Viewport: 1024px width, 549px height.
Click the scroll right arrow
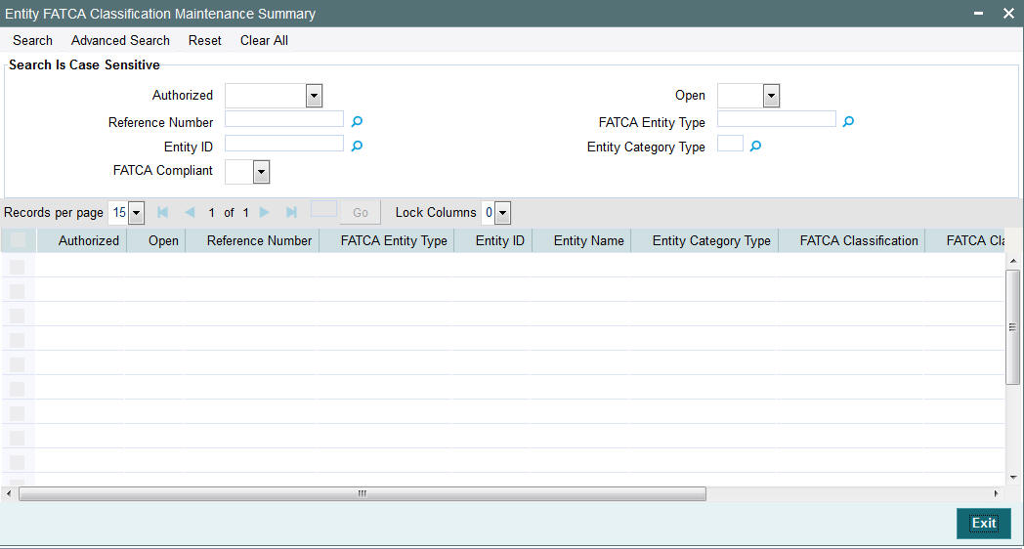(x=996, y=493)
